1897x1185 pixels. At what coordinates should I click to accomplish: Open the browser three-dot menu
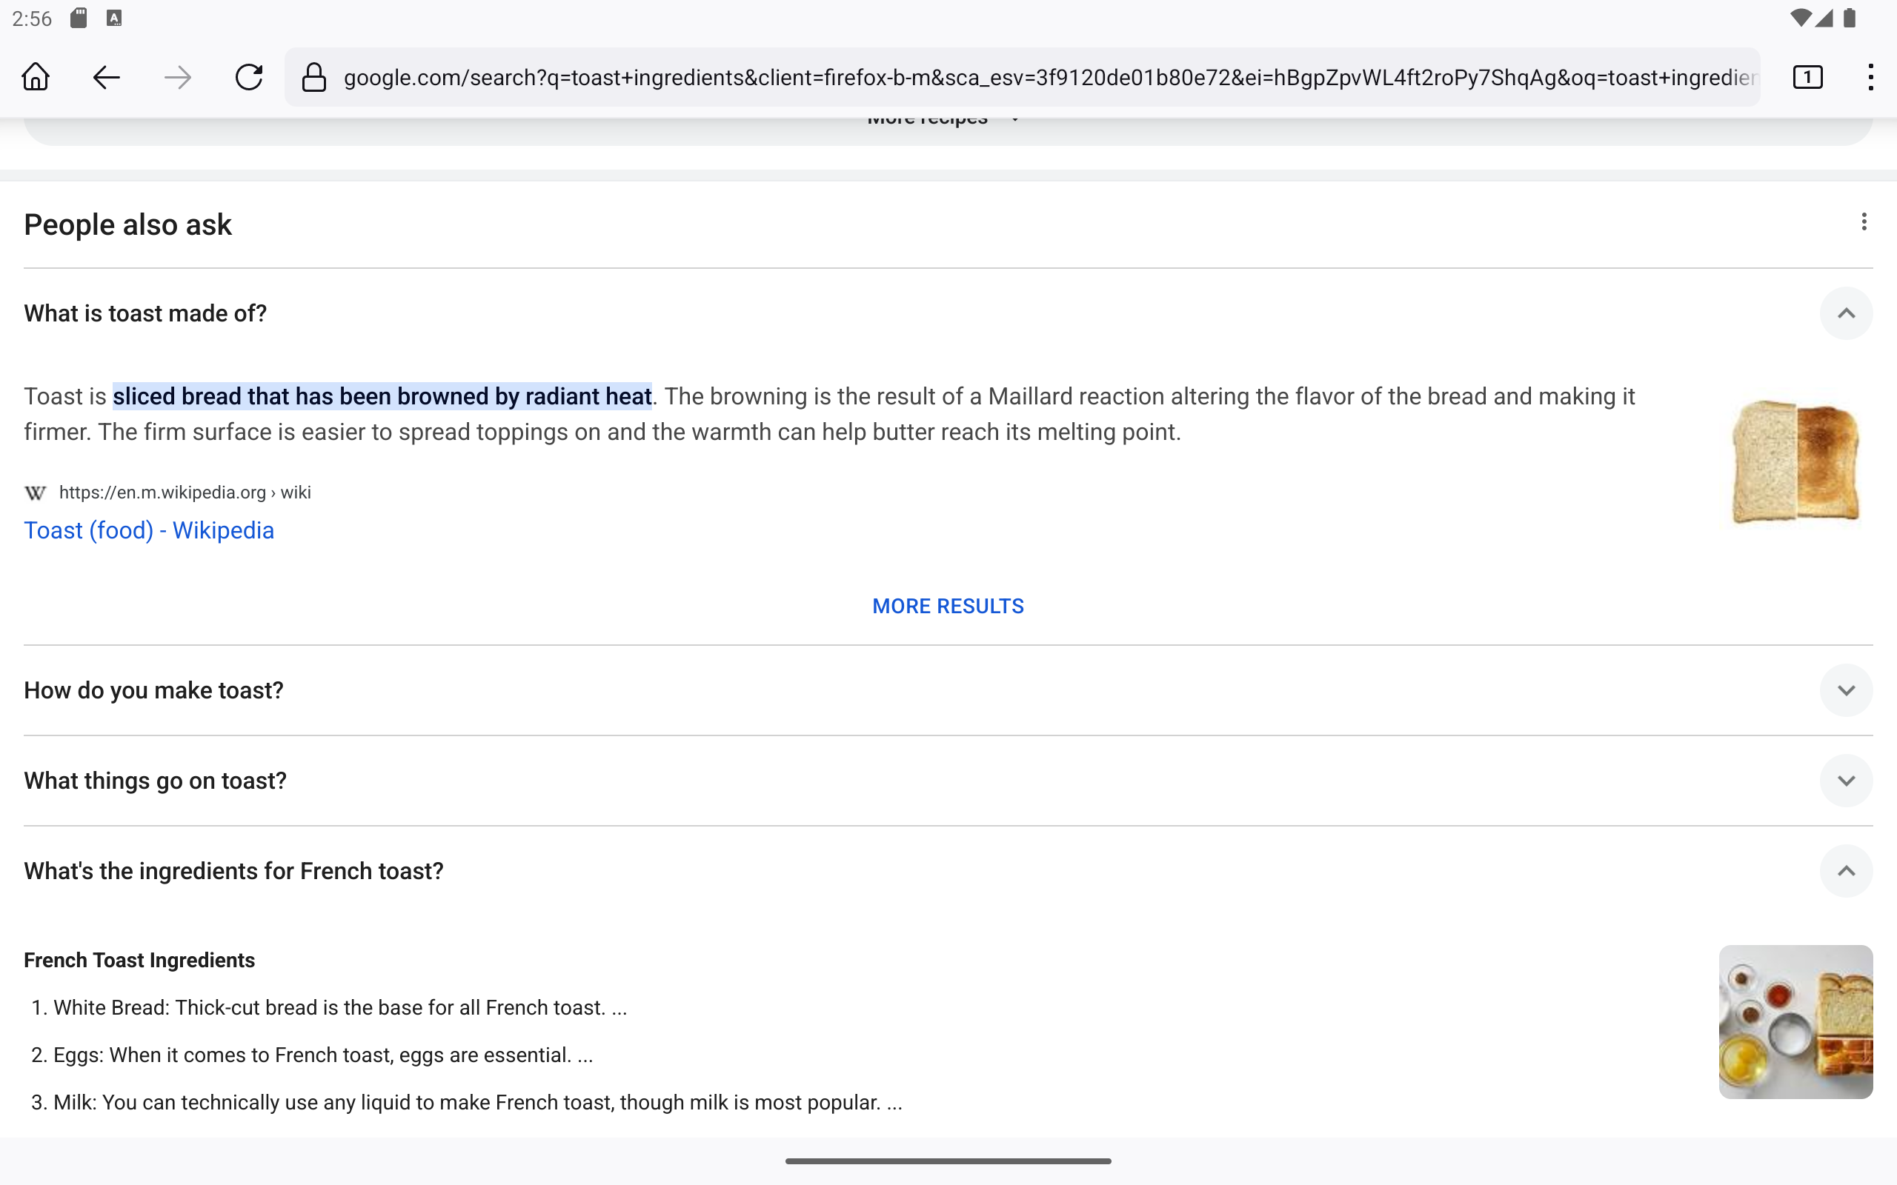click(1870, 77)
